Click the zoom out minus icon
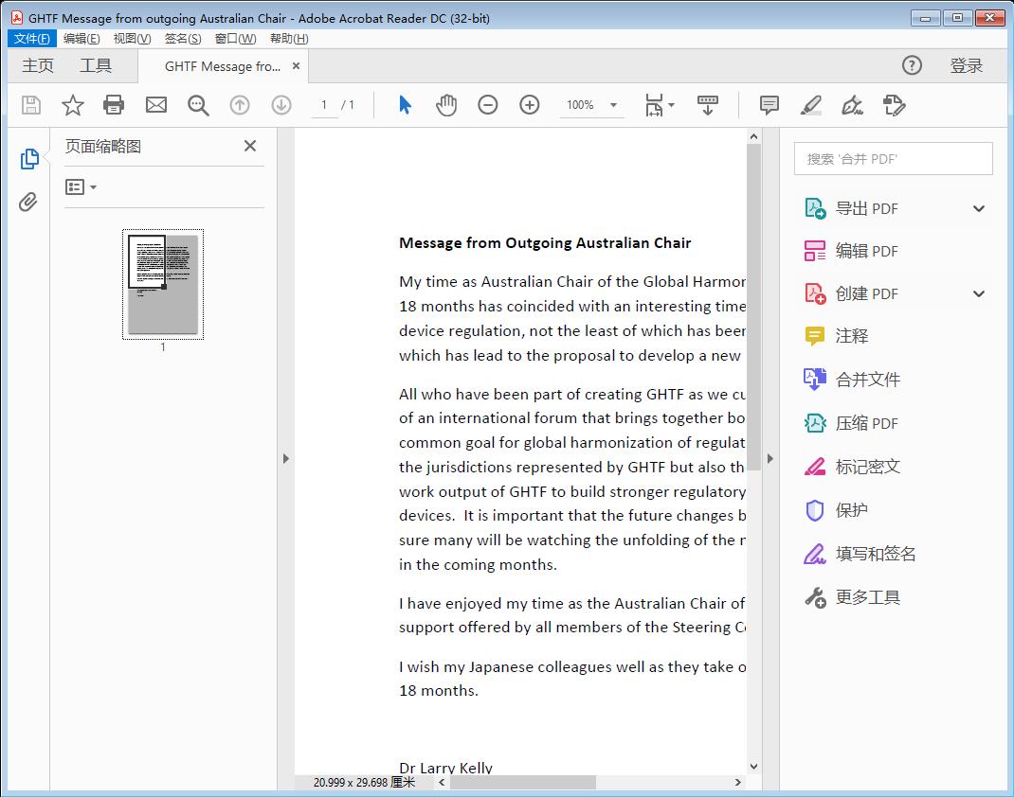 (x=488, y=105)
